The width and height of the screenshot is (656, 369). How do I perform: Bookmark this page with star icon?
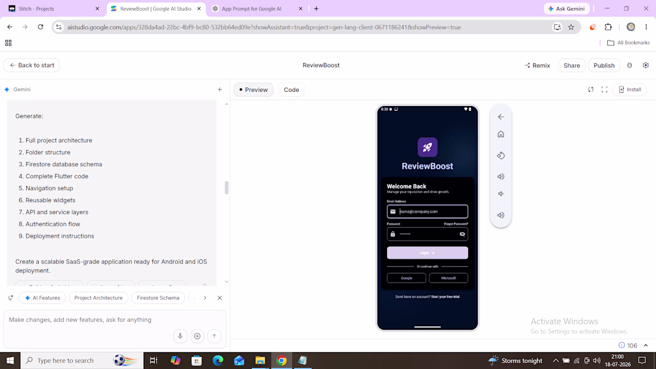pyautogui.click(x=571, y=27)
